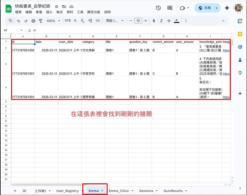Open the more toolbar options menu
This screenshot has width=247, height=195.
click(186, 21)
